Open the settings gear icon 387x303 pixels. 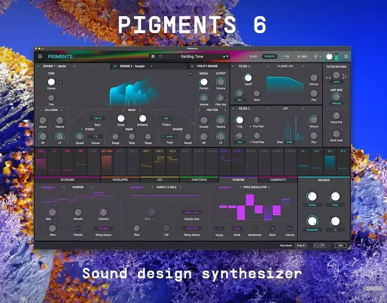[346, 56]
